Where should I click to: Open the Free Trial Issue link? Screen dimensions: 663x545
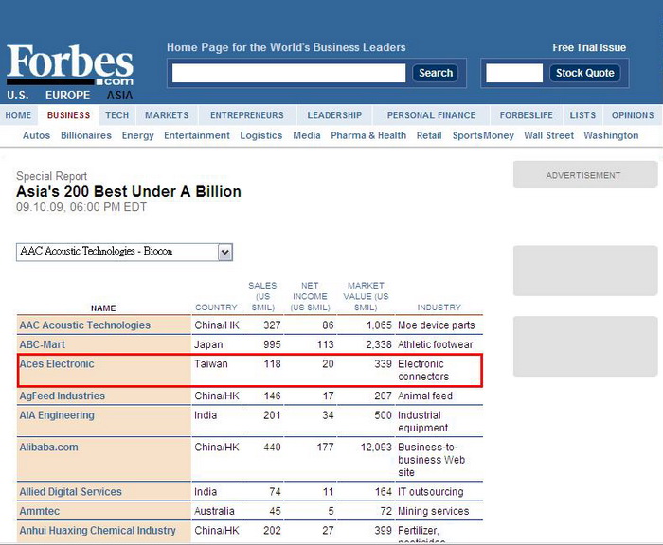tap(589, 47)
